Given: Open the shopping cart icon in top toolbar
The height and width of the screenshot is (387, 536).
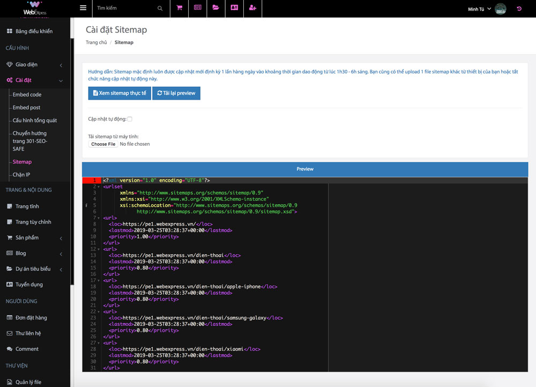Looking at the screenshot, I should 179,8.
